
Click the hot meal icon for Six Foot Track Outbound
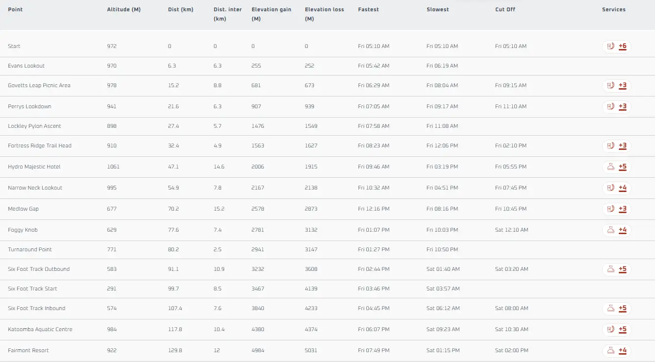pyautogui.click(x=611, y=269)
